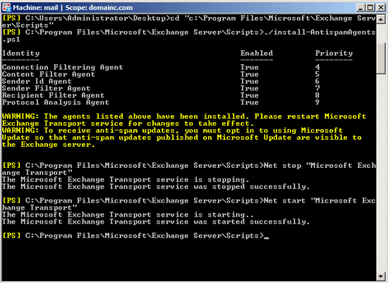Click 'service is stopping.' output line
388x283 pixels.
coord(126,179)
